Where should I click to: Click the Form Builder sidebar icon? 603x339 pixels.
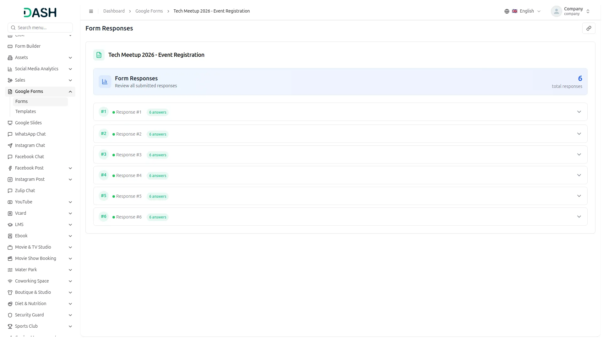(x=10, y=46)
